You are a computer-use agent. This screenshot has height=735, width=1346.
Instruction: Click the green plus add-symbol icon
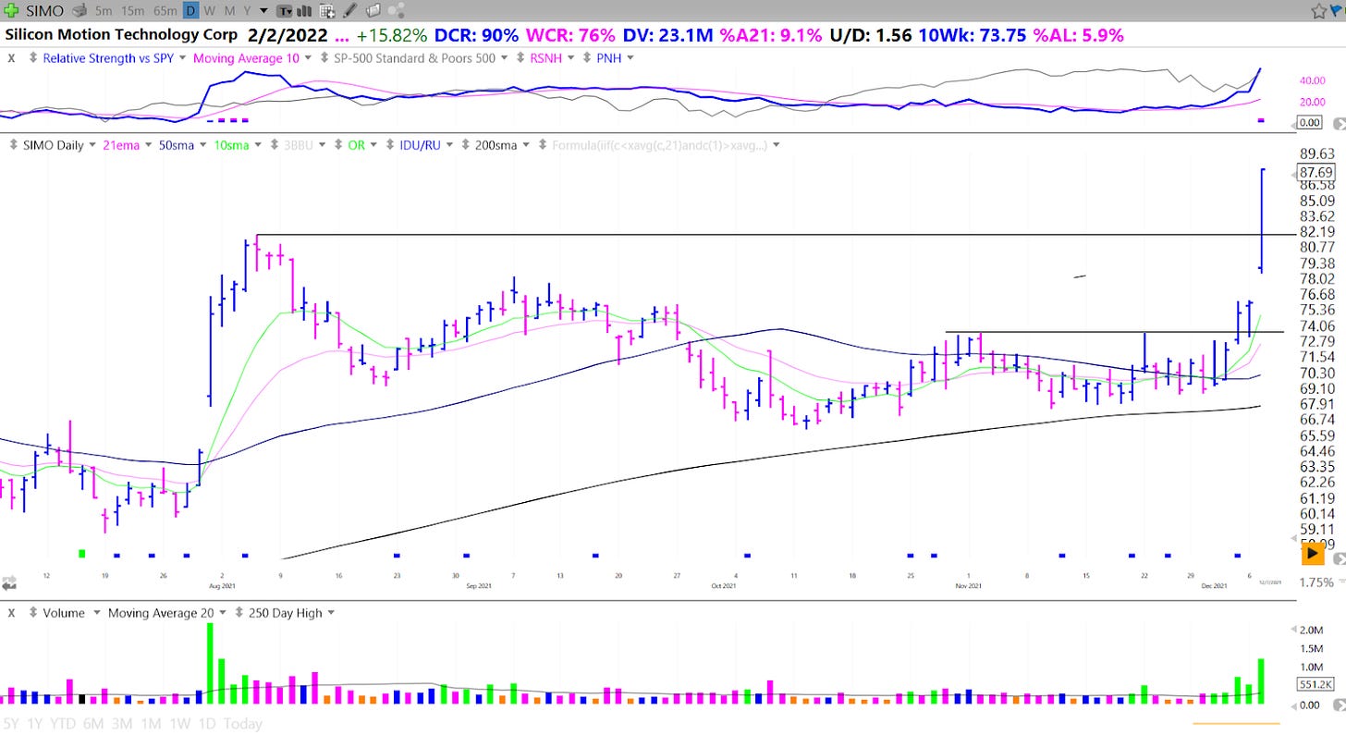coord(10,10)
